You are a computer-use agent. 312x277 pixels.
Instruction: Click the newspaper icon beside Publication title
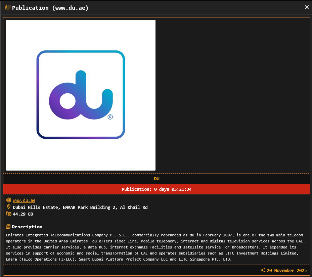[7, 7]
